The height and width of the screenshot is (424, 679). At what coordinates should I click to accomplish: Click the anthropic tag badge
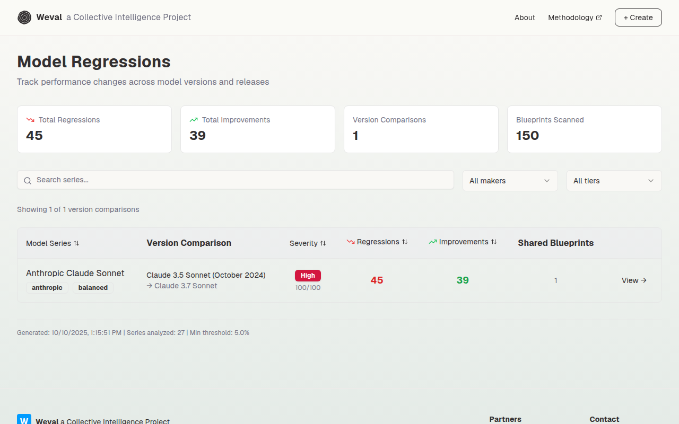coord(47,288)
